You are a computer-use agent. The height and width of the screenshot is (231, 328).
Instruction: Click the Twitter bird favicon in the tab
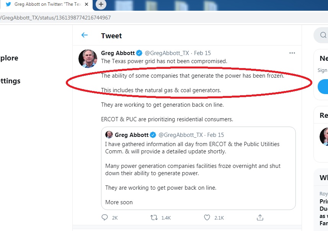[x=8, y=4]
